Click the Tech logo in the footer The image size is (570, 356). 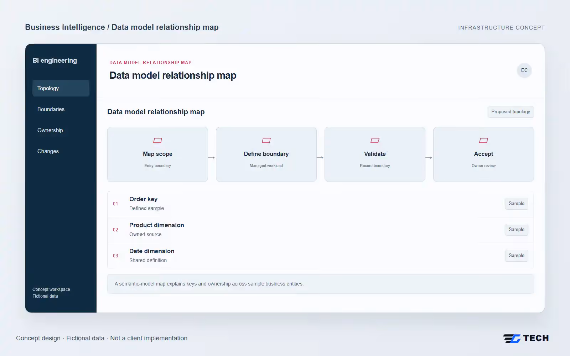[526, 338]
